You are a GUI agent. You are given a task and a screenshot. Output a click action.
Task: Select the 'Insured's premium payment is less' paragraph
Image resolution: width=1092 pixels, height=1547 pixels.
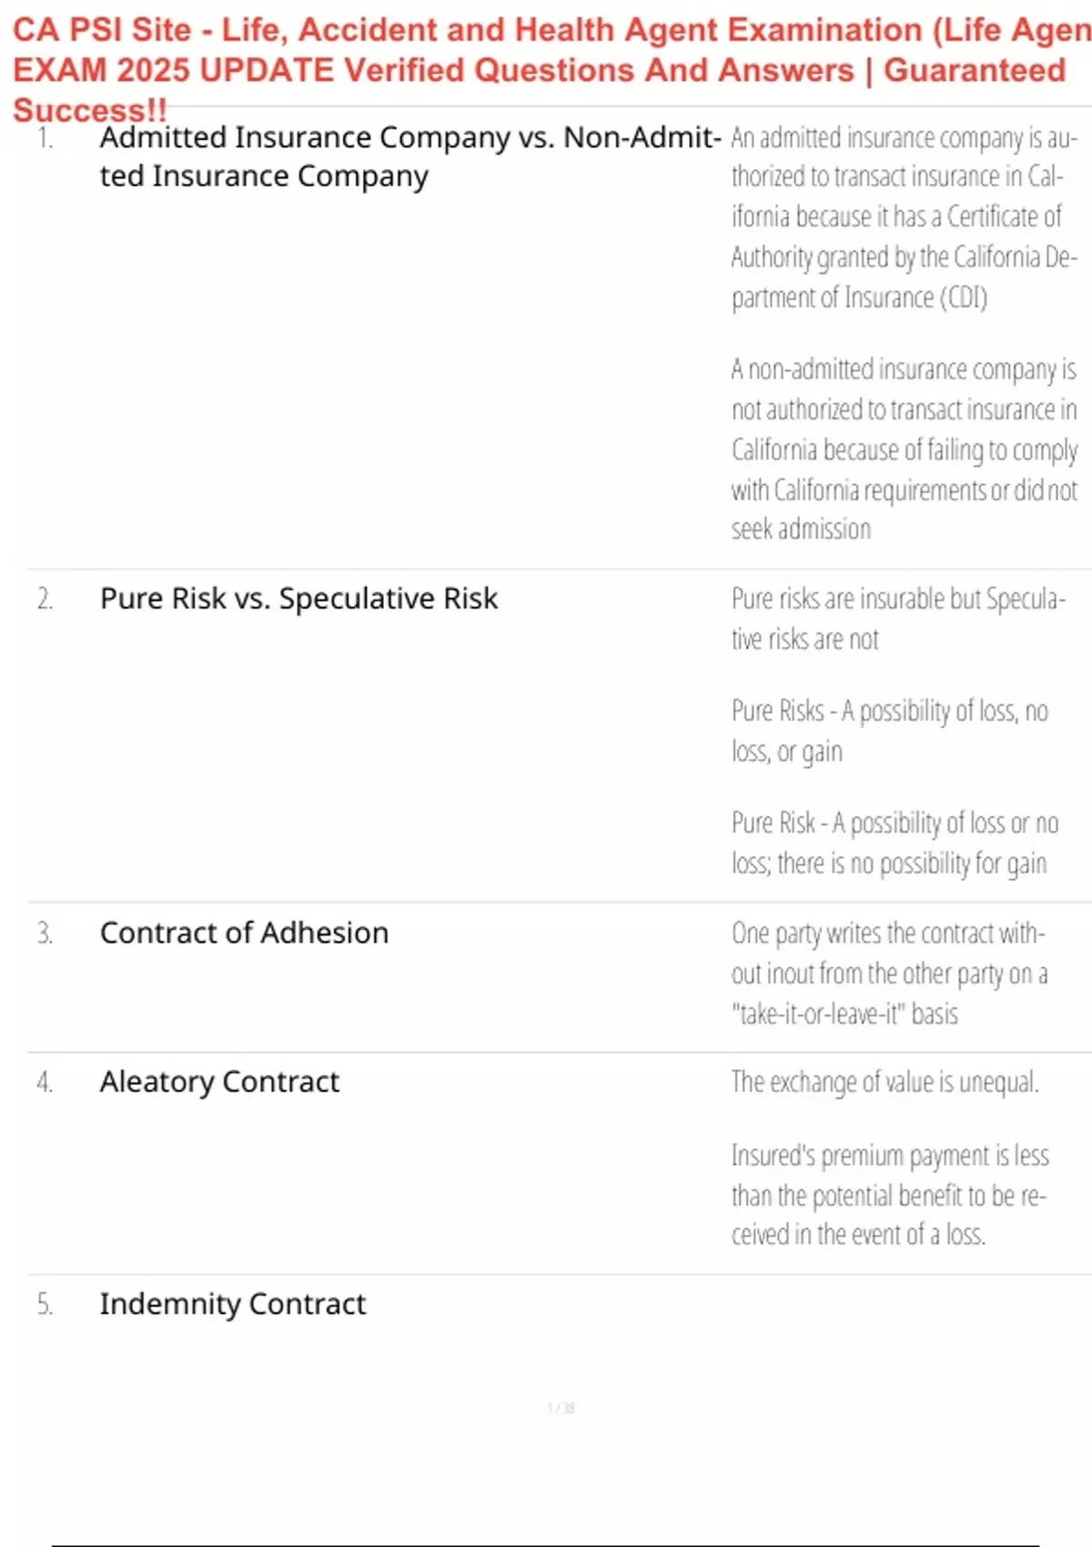(890, 1195)
